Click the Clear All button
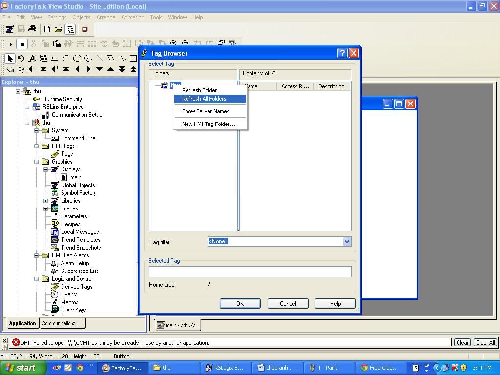The height and width of the screenshot is (375, 500). [x=485, y=342]
